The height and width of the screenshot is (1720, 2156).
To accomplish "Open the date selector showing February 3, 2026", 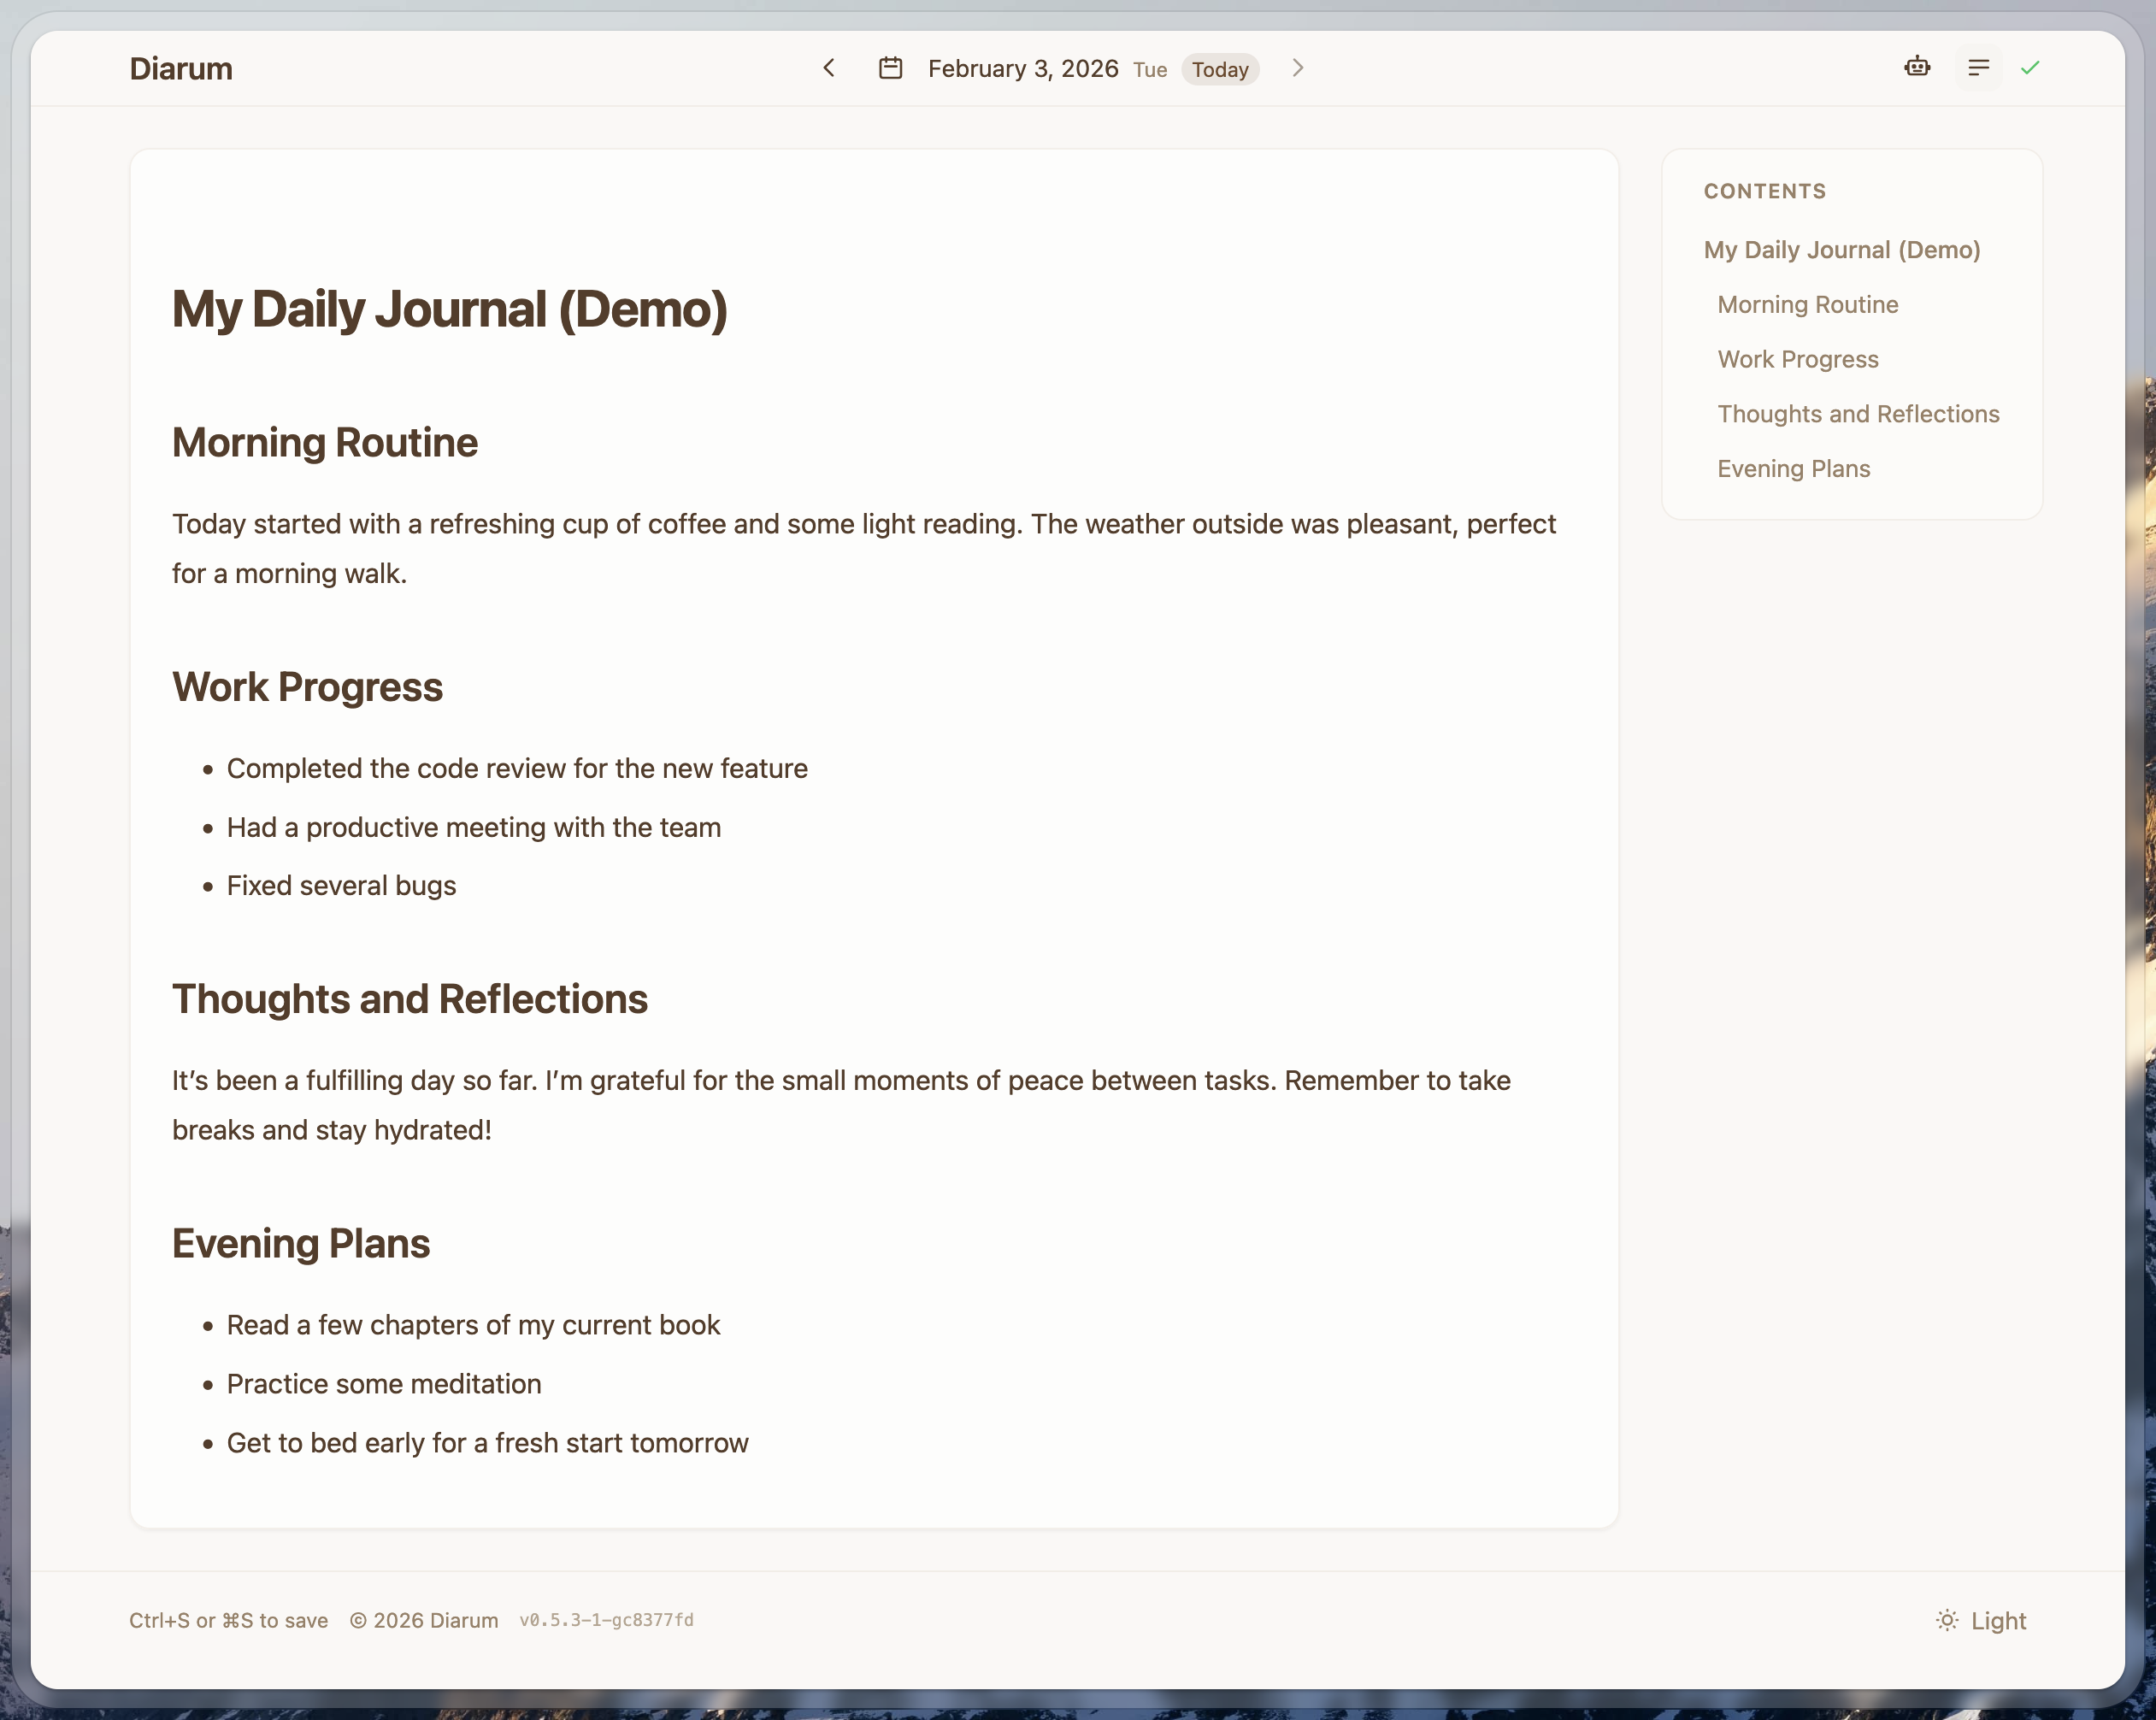I will pos(1023,68).
